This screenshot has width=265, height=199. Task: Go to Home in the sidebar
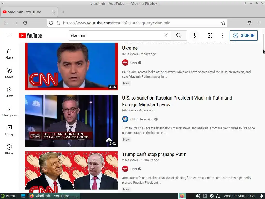(9, 54)
